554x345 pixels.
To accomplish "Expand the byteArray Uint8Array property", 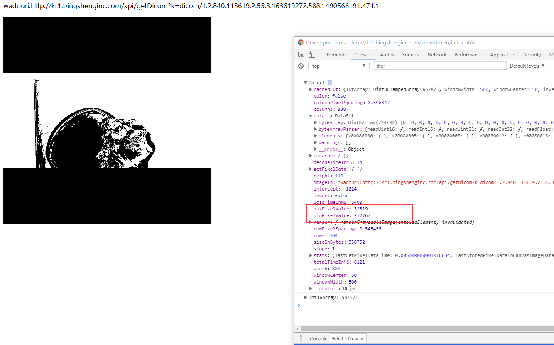I will click(315, 122).
